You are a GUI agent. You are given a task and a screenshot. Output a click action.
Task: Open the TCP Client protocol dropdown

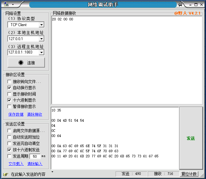pos(41,25)
